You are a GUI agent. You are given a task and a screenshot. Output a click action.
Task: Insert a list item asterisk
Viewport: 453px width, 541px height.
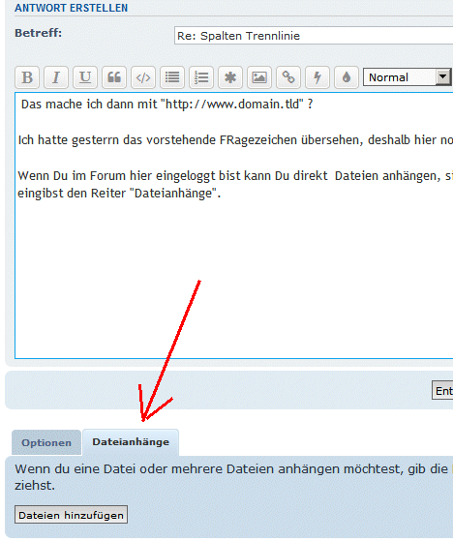click(x=230, y=77)
